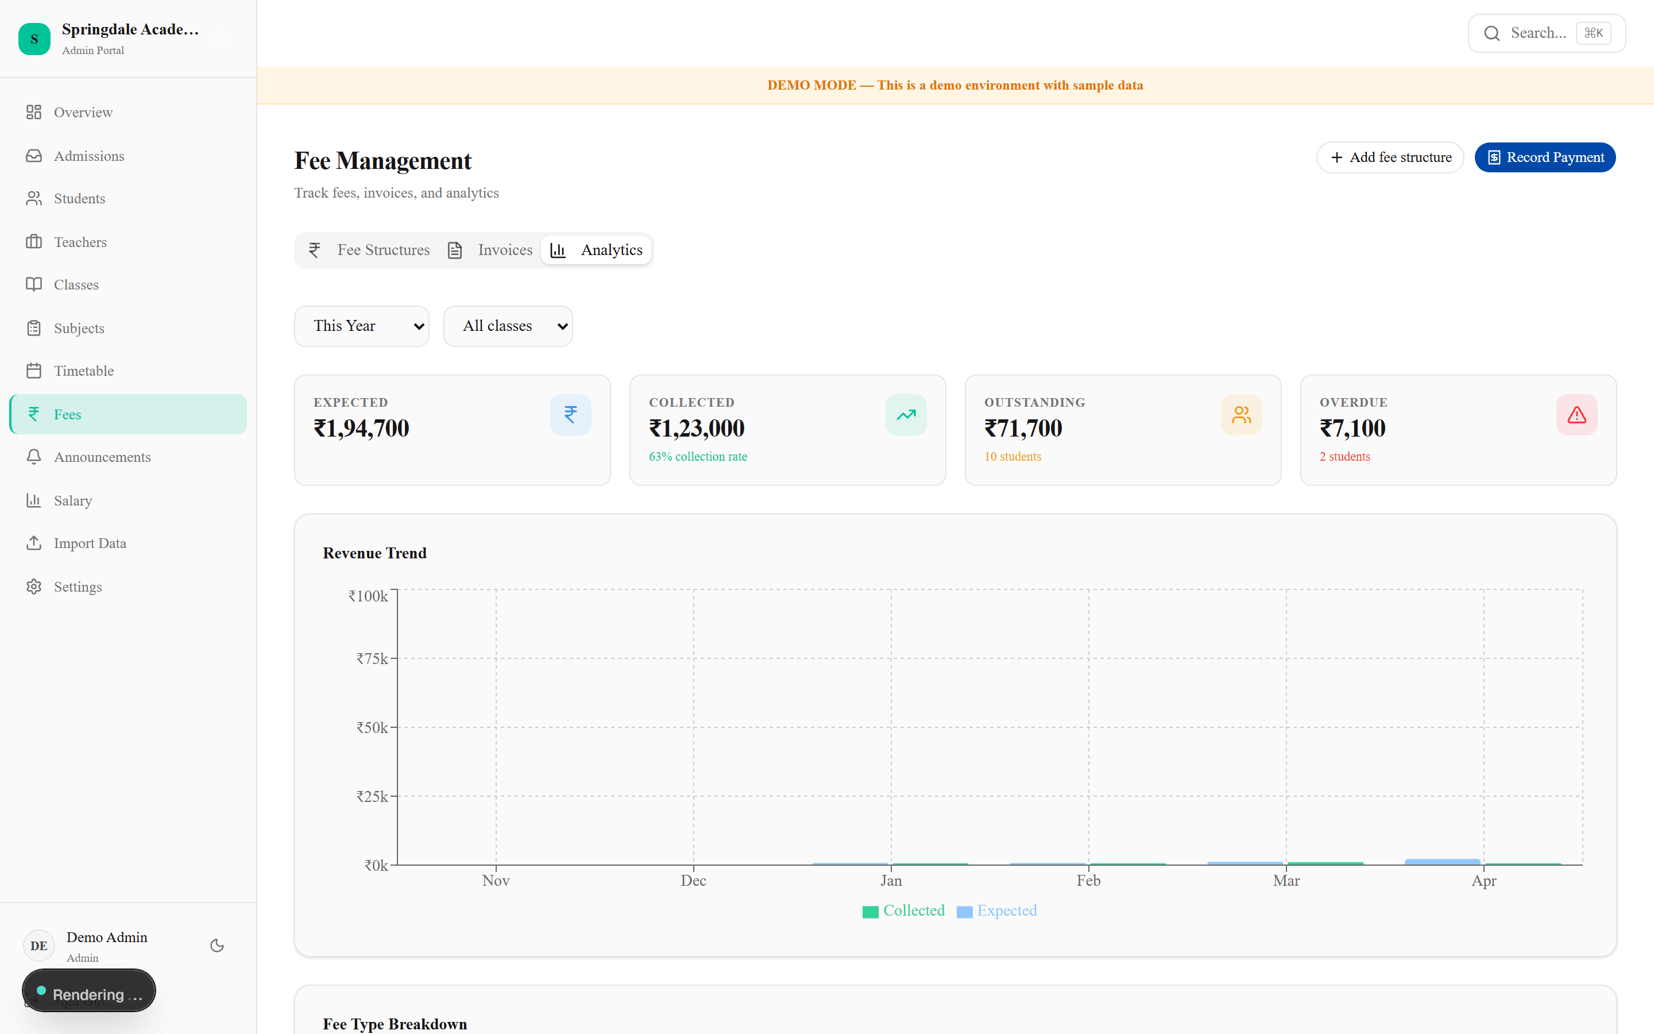Open the Students section via people icon
The width and height of the screenshot is (1654, 1034).
(34, 198)
